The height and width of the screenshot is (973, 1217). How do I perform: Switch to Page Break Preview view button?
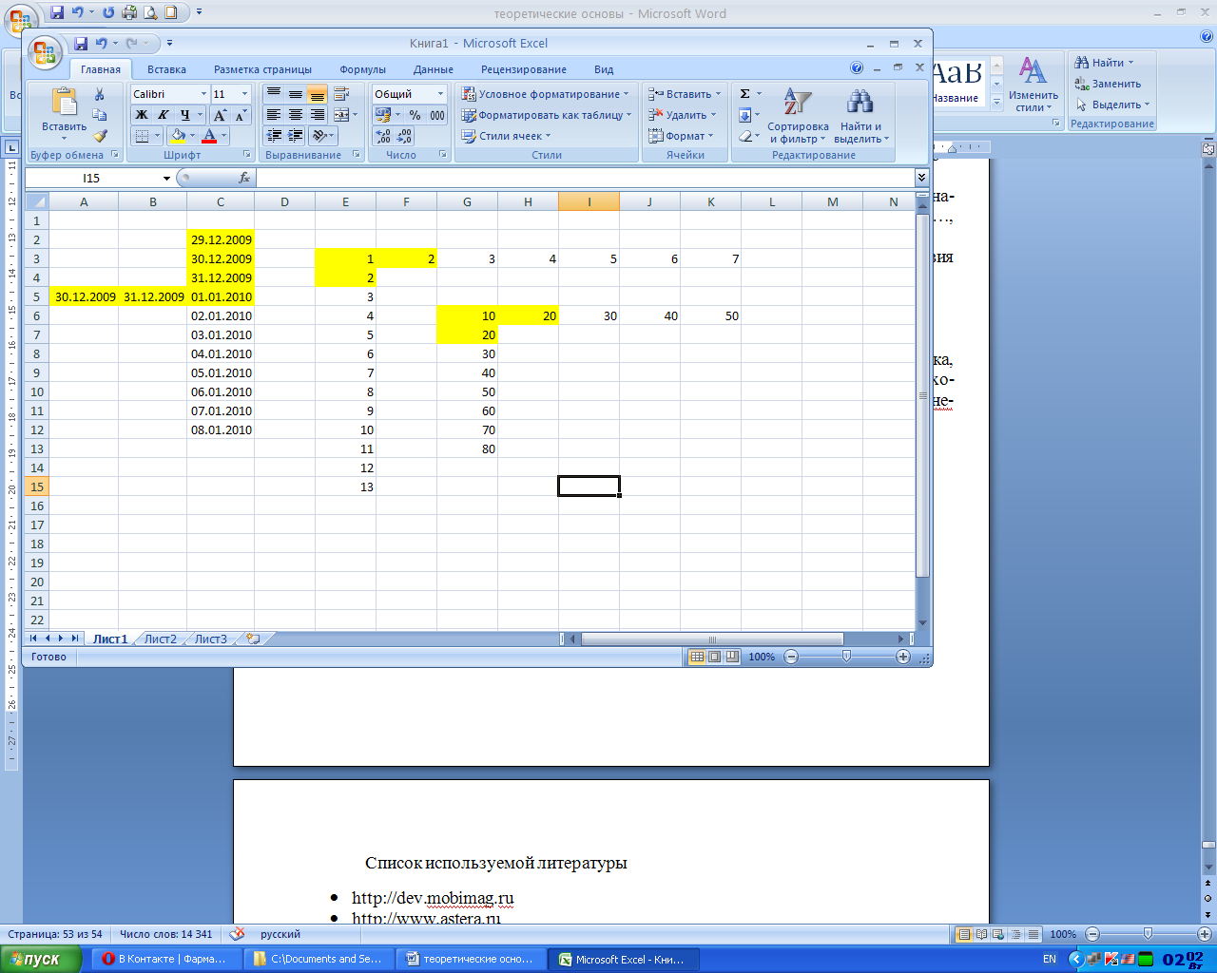[x=732, y=657]
